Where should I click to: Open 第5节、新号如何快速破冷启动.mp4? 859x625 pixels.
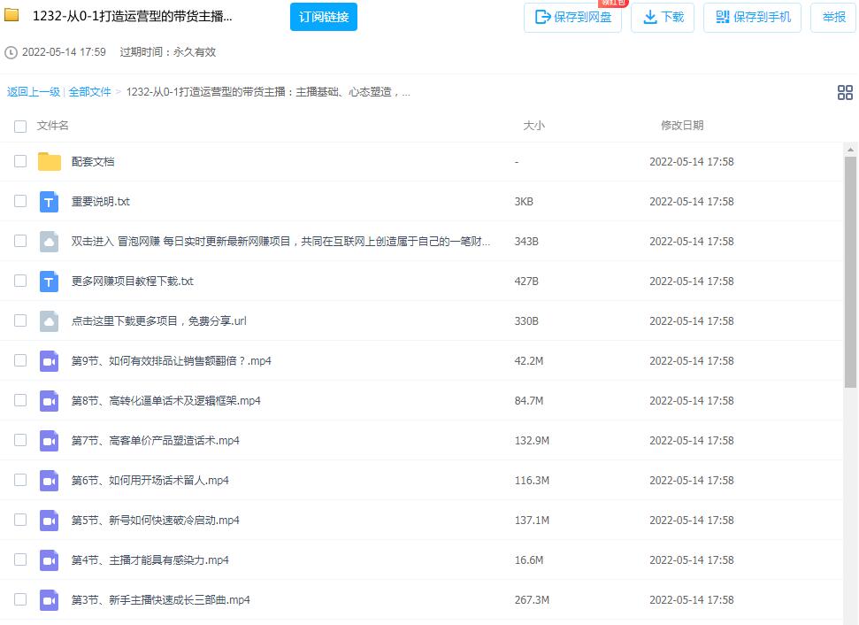(x=155, y=521)
